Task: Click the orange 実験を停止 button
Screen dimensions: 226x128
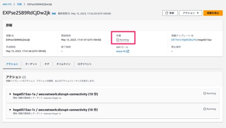Action: [213, 13]
